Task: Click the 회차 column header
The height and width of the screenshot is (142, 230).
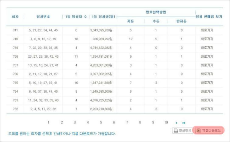Action: pos(15,16)
